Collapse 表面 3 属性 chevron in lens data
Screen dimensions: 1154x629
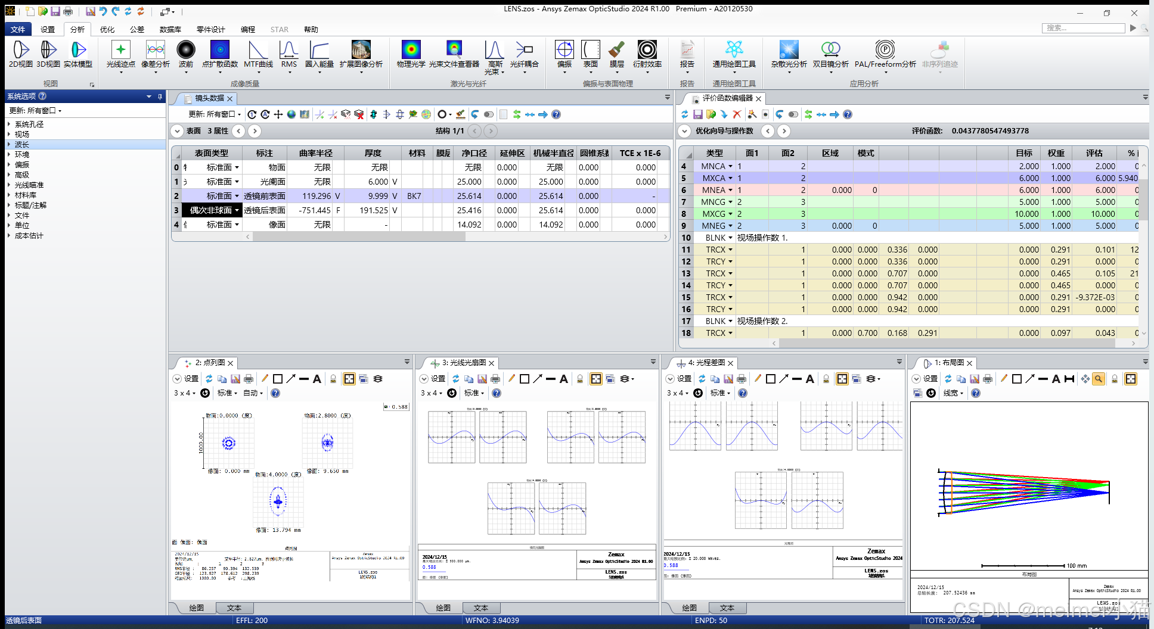177,131
